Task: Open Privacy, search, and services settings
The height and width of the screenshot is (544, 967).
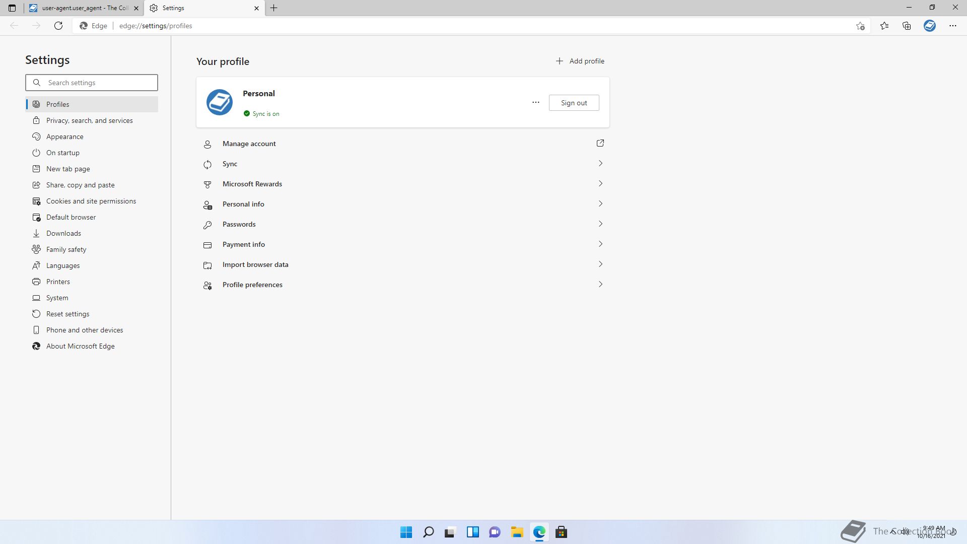Action: click(92, 120)
